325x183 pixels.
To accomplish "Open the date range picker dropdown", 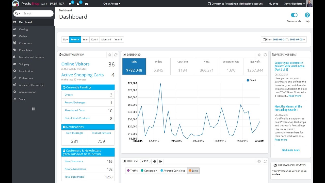I will pyautogui.click(x=284, y=40).
